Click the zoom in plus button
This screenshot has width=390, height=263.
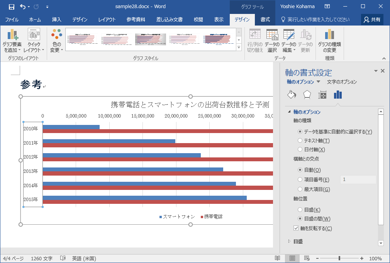coord(362,258)
